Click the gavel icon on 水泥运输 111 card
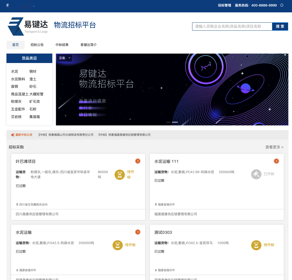Viewport: 292px width, 280px height. coord(256,174)
